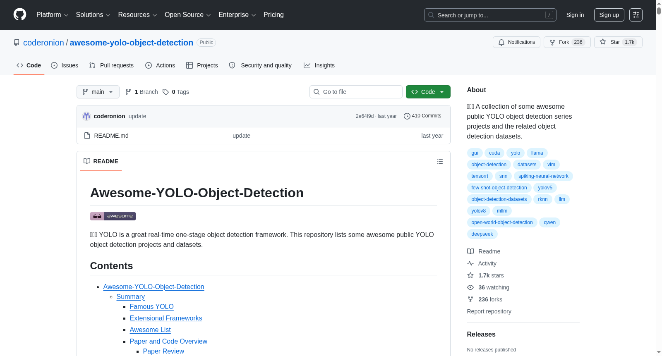View 1.7k stars link
This screenshot has height=356, width=662.
click(485, 275)
